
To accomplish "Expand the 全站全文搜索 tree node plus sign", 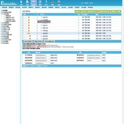I will [x=1, y=40].
